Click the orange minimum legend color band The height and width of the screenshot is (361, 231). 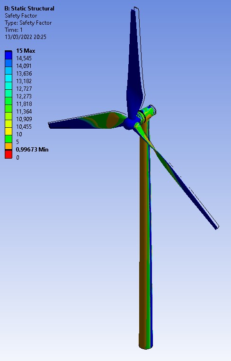[9, 146]
